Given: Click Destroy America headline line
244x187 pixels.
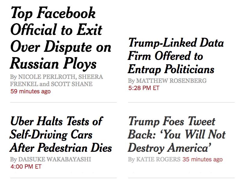Looking at the screenshot, I should pyautogui.click(x=169, y=148).
